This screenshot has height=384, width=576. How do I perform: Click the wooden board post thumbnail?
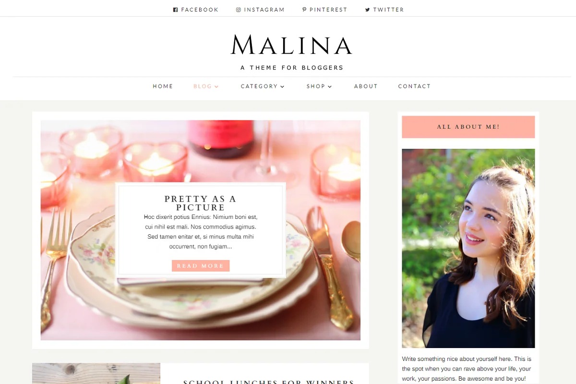pyautogui.click(x=96, y=373)
